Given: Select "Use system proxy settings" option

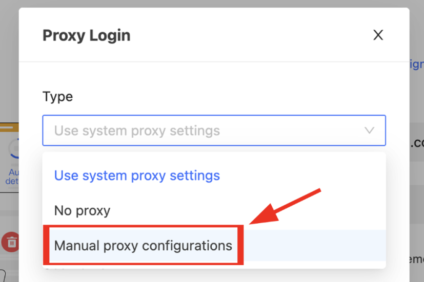Looking at the screenshot, I should point(137,176).
